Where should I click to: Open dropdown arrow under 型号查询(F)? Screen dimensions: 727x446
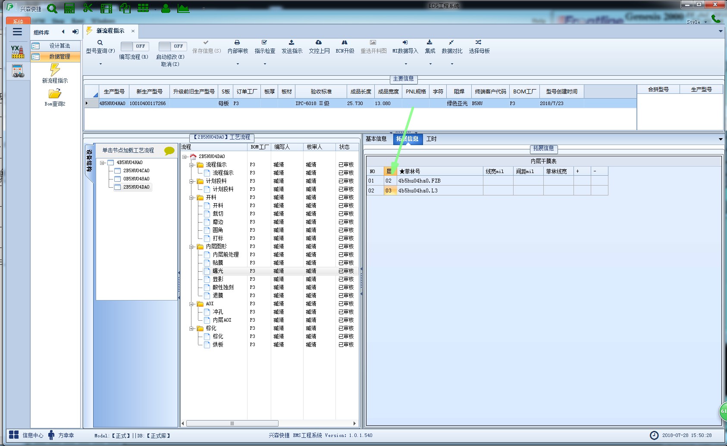pos(100,64)
